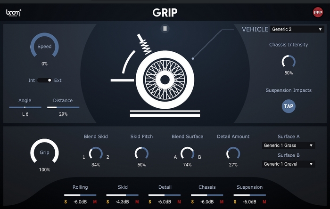Click the pause button above the wheel
This screenshot has width=330, height=209.
click(x=165, y=28)
